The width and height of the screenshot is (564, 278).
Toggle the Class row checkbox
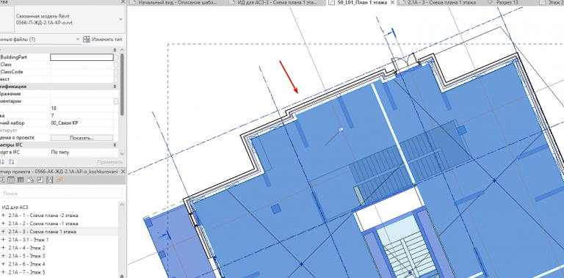tap(116, 65)
